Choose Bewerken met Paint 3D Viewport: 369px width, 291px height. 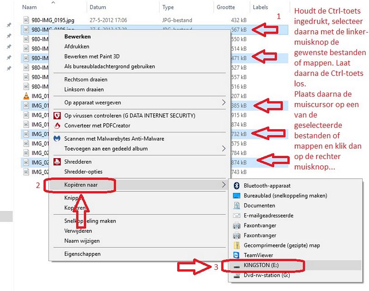click(x=92, y=57)
